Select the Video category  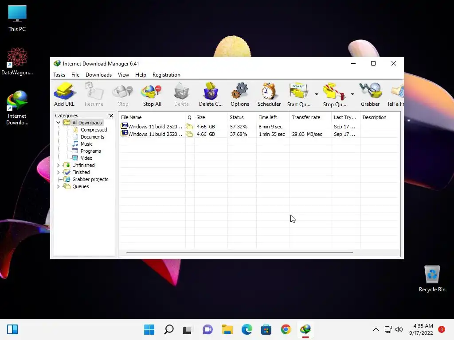[86, 158]
